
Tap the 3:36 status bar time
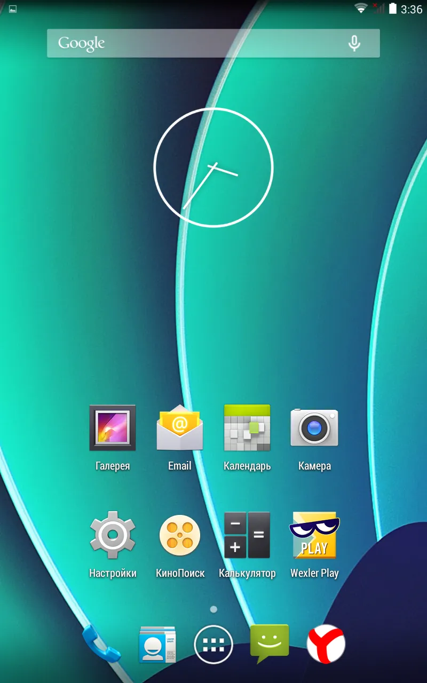coord(412,9)
